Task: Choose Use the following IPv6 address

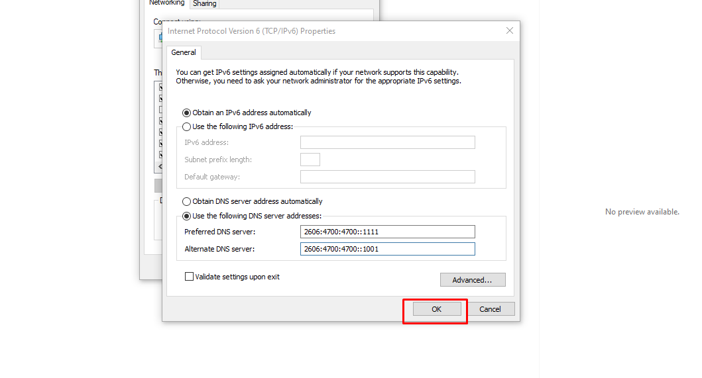Action: 187,126
